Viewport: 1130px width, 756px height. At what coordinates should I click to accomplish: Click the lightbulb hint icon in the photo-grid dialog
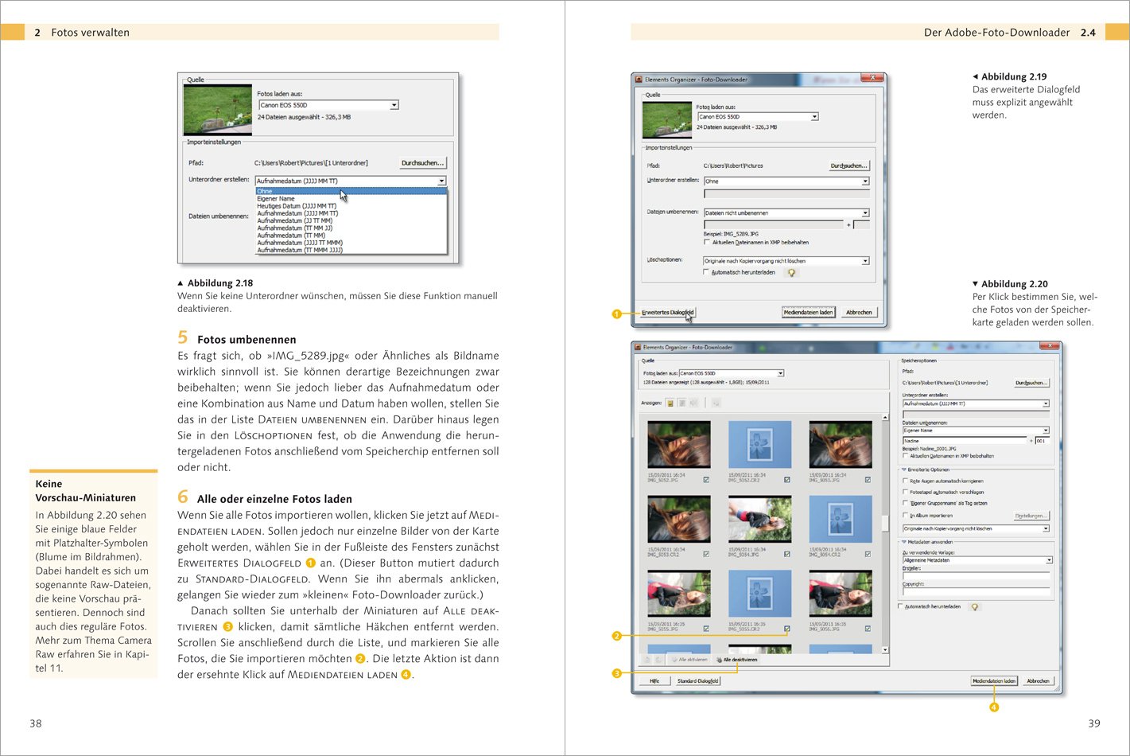click(x=975, y=607)
